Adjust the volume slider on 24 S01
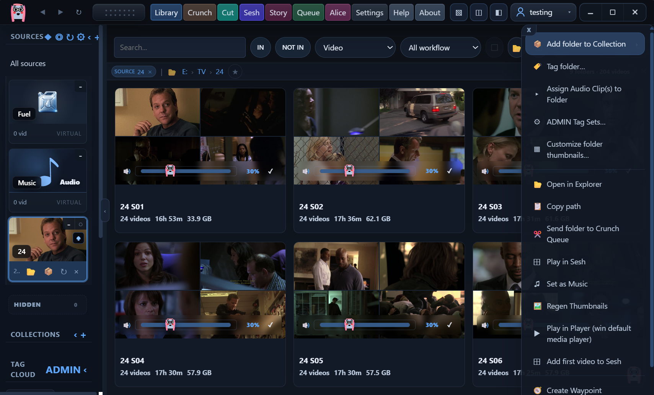Screen dimensions: 654x395 [x=186, y=171]
